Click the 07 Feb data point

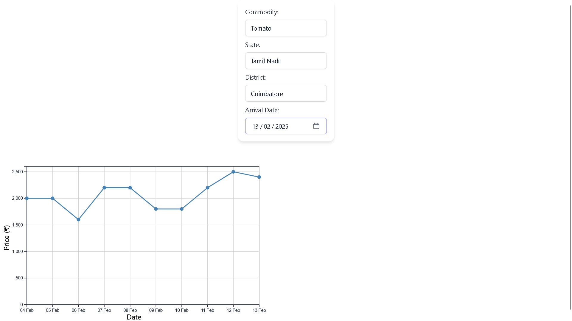pos(104,188)
